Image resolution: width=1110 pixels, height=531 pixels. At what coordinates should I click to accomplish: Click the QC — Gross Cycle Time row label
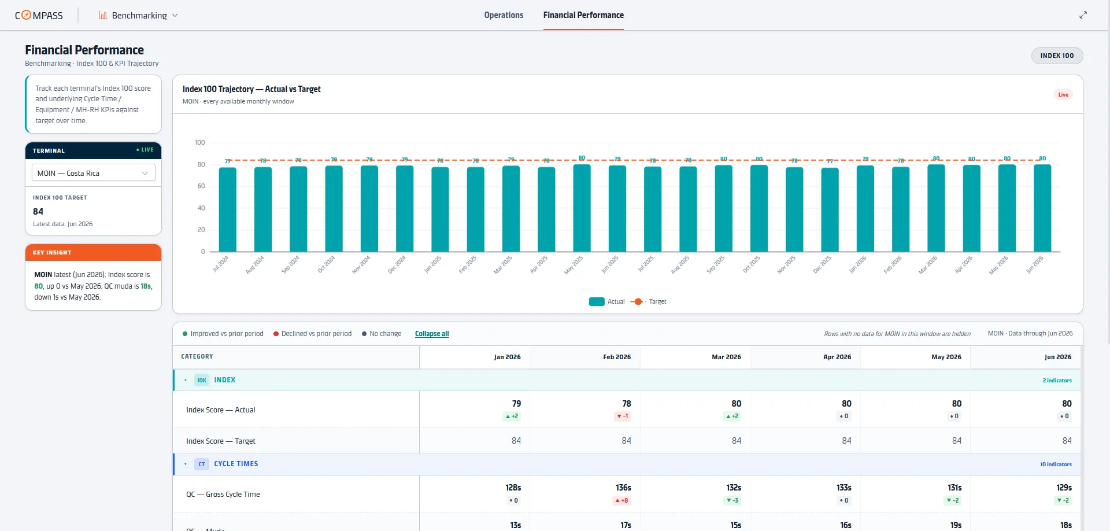coord(223,494)
